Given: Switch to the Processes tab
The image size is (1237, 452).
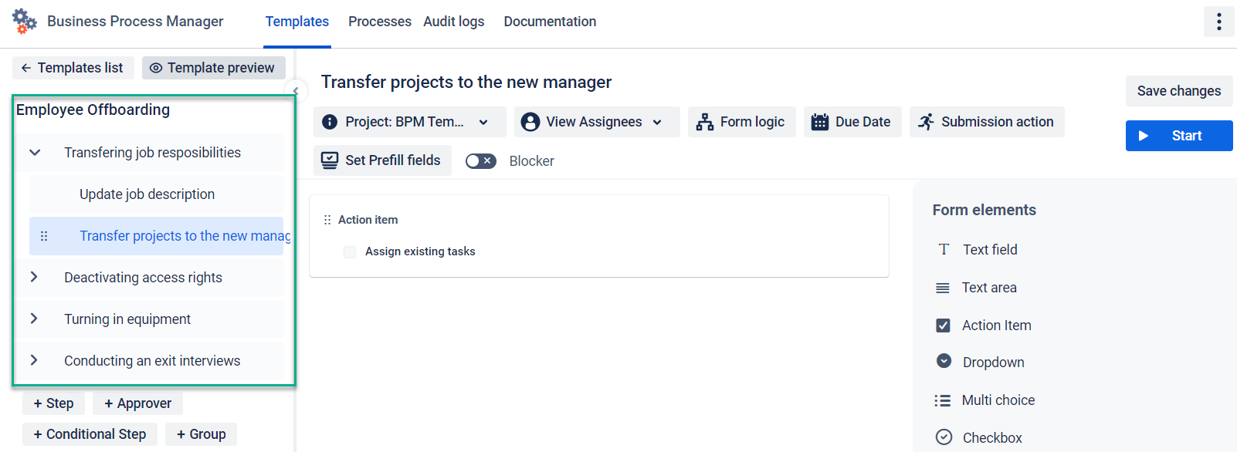Looking at the screenshot, I should [x=379, y=21].
